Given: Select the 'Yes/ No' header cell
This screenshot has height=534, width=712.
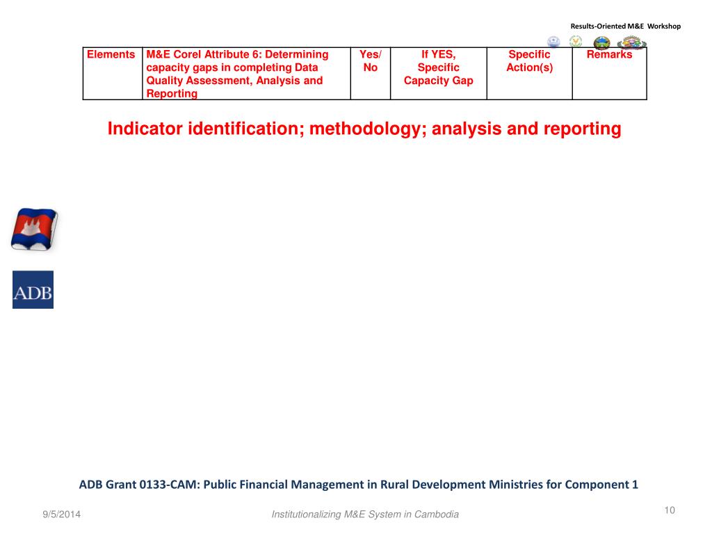Looking at the screenshot, I should pos(371,74).
